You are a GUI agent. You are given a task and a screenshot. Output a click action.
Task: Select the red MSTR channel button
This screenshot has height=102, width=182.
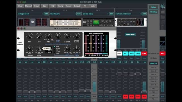click(x=162, y=54)
